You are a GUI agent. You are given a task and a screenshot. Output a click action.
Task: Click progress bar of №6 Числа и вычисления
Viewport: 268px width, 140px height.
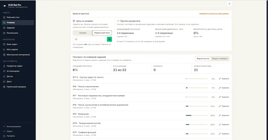[x=197, y=88]
